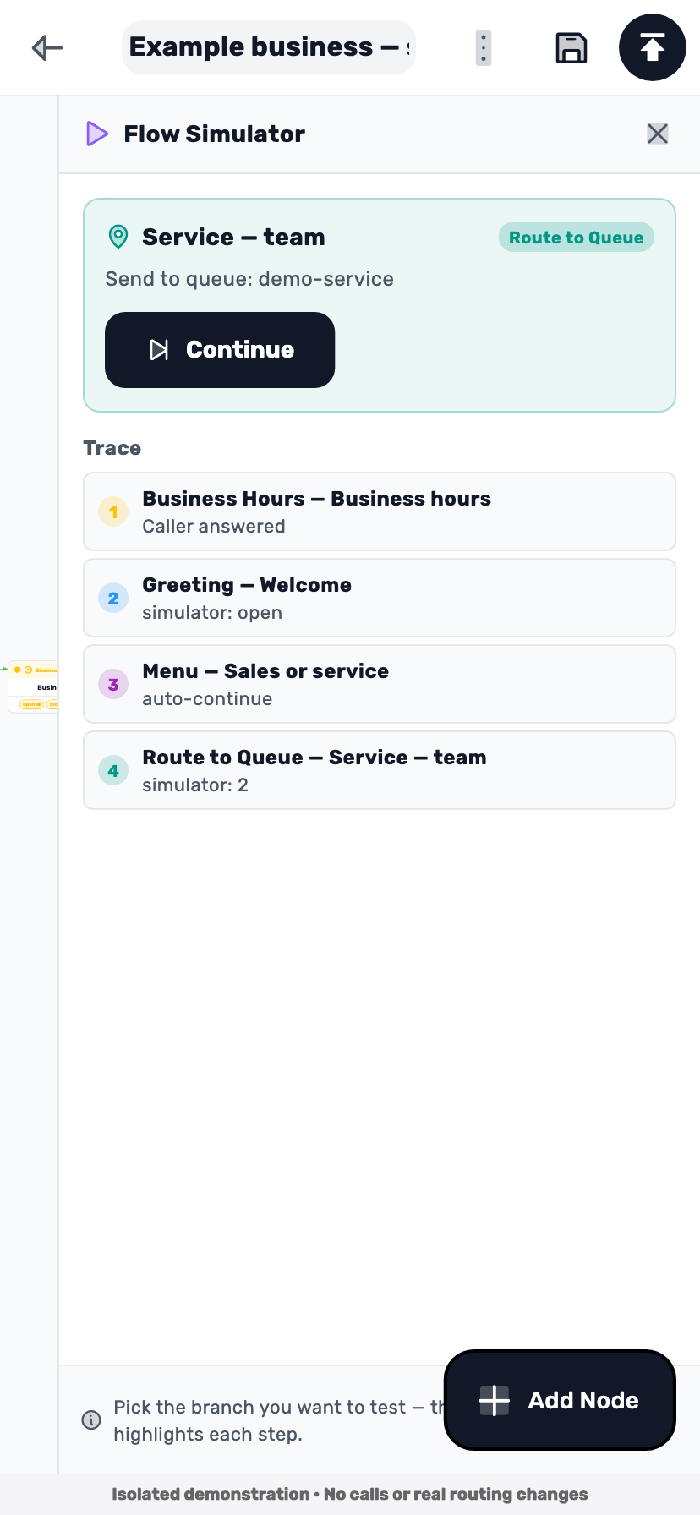700x1515 pixels.
Task: Click the 'Send to queue: demo-service' text
Action: coord(249,279)
